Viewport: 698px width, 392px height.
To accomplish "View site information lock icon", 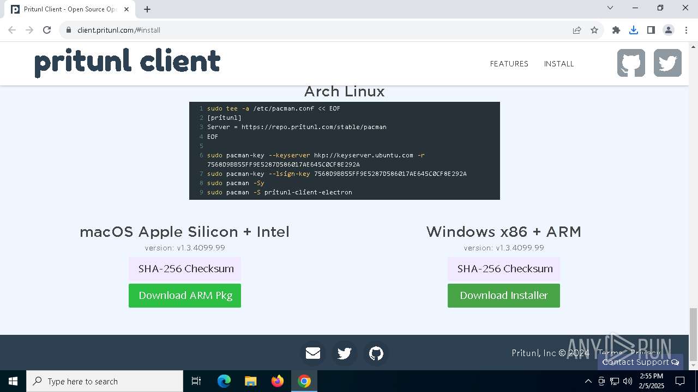I will (69, 30).
